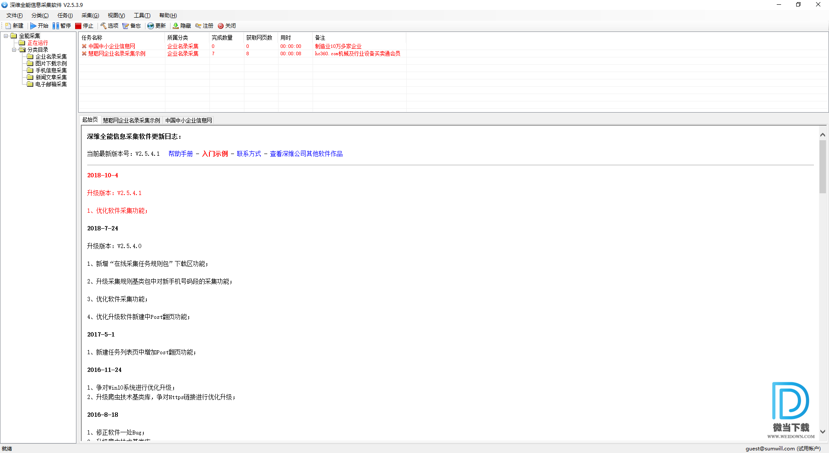Switch to the 起始页 tab

tap(90, 120)
